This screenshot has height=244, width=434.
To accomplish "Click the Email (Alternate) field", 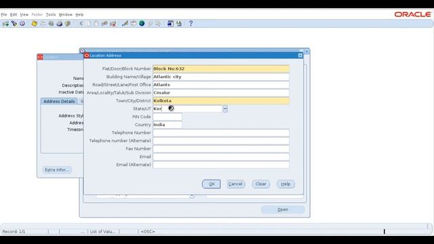I will click(221, 165).
